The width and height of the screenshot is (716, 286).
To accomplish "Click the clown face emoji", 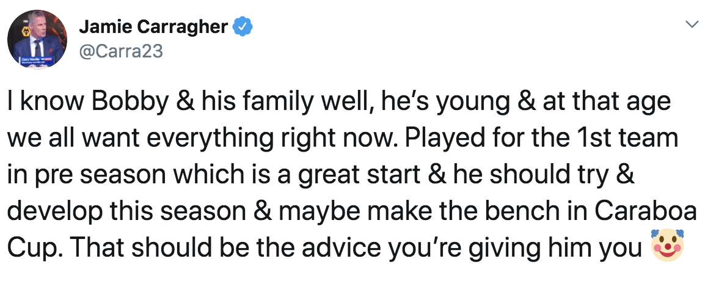I will click(667, 246).
